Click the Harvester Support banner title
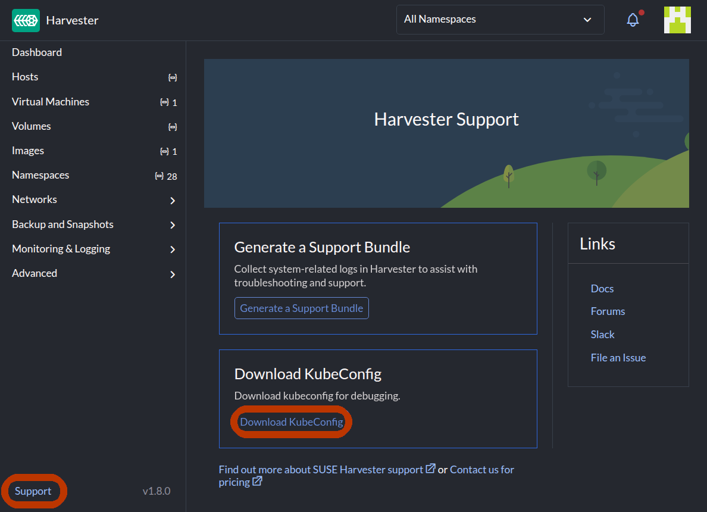Image resolution: width=707 pixels, height=512 pixels. tap(446, 120)
